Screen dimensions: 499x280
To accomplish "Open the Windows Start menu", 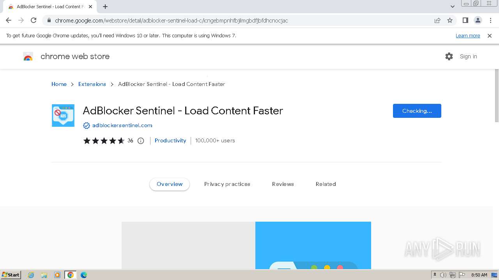I will click(11, 275).
